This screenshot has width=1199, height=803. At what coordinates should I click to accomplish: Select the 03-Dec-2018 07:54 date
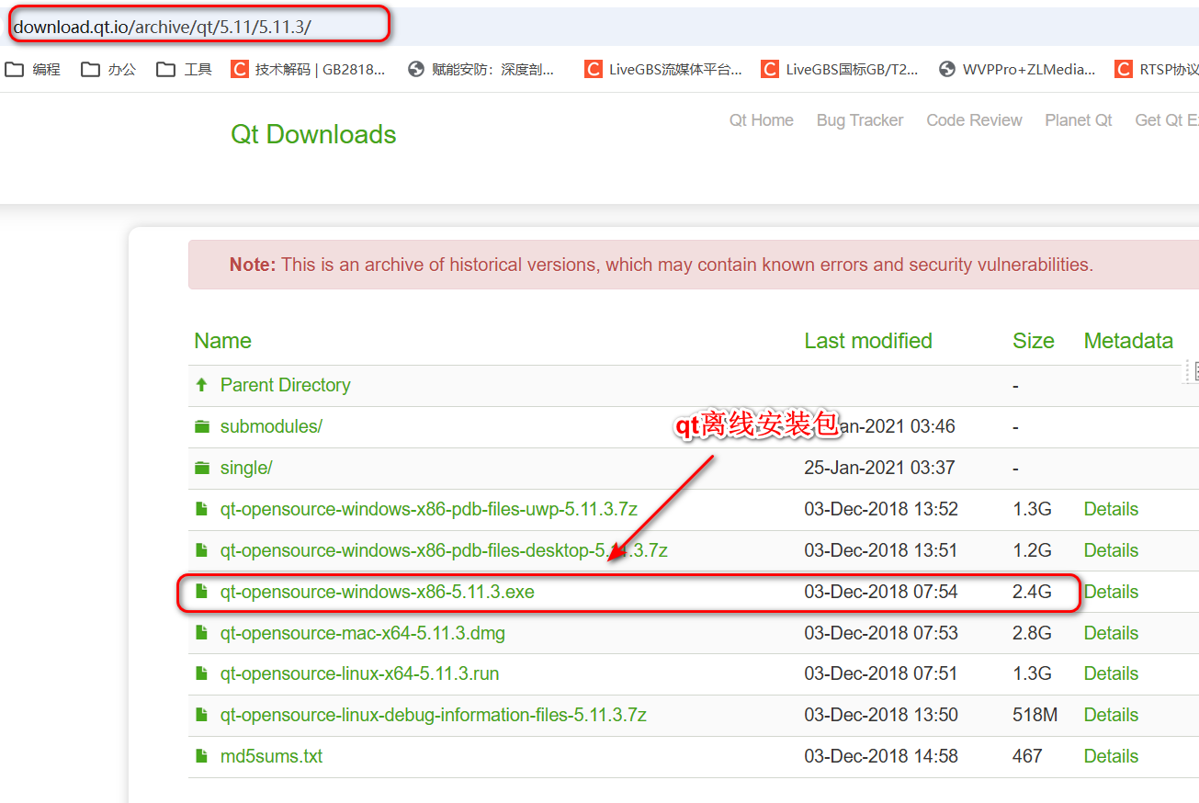click(x=881, y=592)
